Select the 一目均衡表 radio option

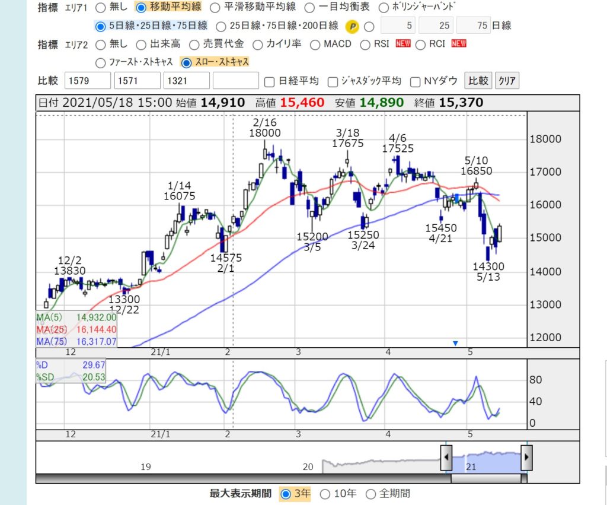tap(309, 8)
